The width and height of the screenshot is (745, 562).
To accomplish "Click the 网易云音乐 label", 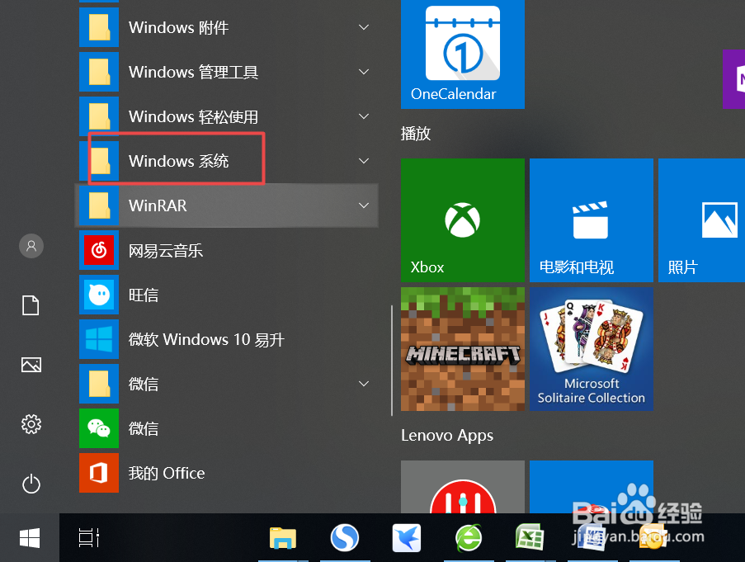I will pyautogui.click(x=166, y=250).
